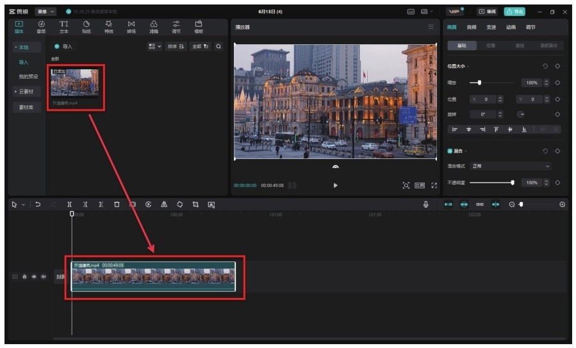Open the 滤镜 (filters) panel
Screen dimensions: 576x348
pos(154,27)
